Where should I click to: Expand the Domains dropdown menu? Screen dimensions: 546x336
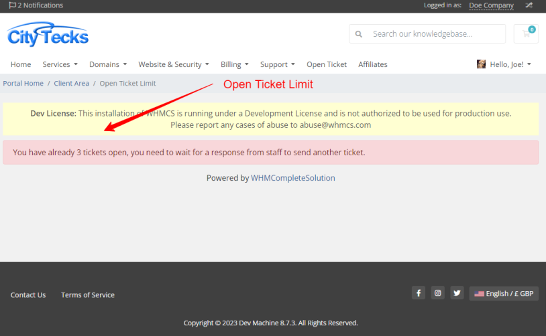click(107, 64)
